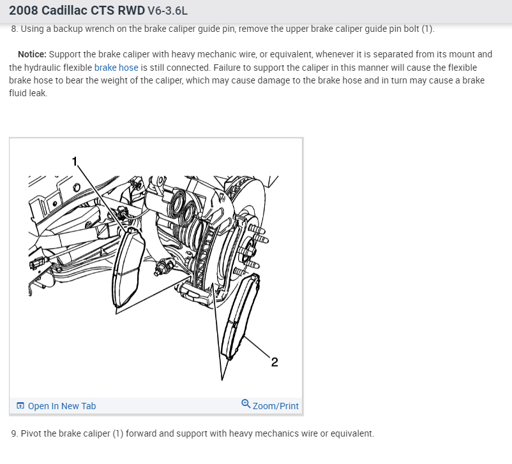
Task: Click the '2008 Cadillac CTS RWD' header title
Action: [77, 10]
